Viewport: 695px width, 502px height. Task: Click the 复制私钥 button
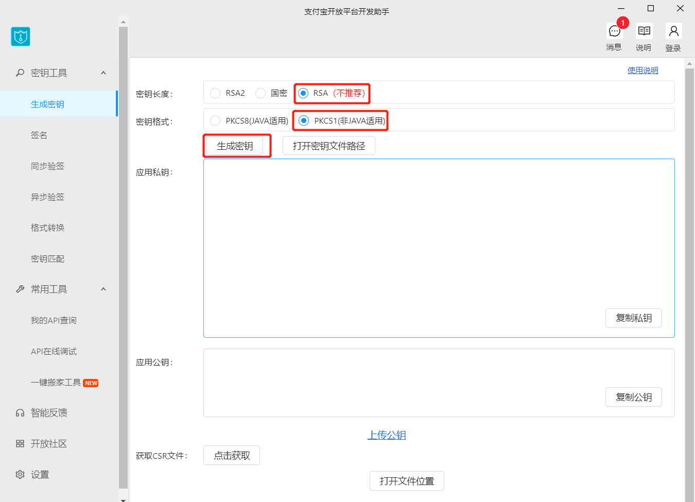tap(634, 318)
